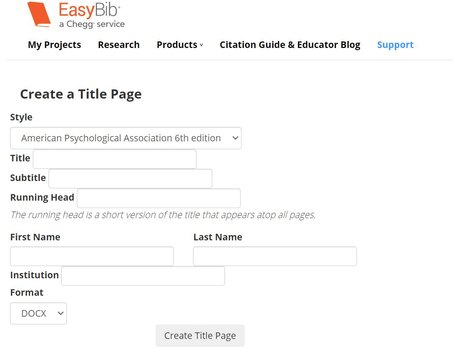Open the DOCX Format dropdown
The width and height of the screenshot is (453, 352).
coord(38,313)
